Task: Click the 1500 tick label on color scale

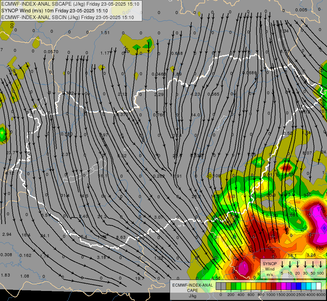Action: [281, 295]
